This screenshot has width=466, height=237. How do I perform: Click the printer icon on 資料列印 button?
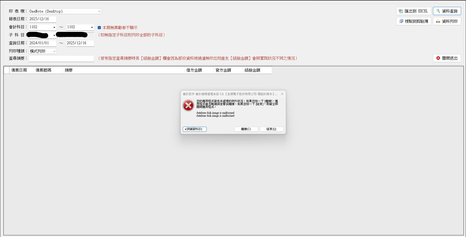click(x=438, y=21)
